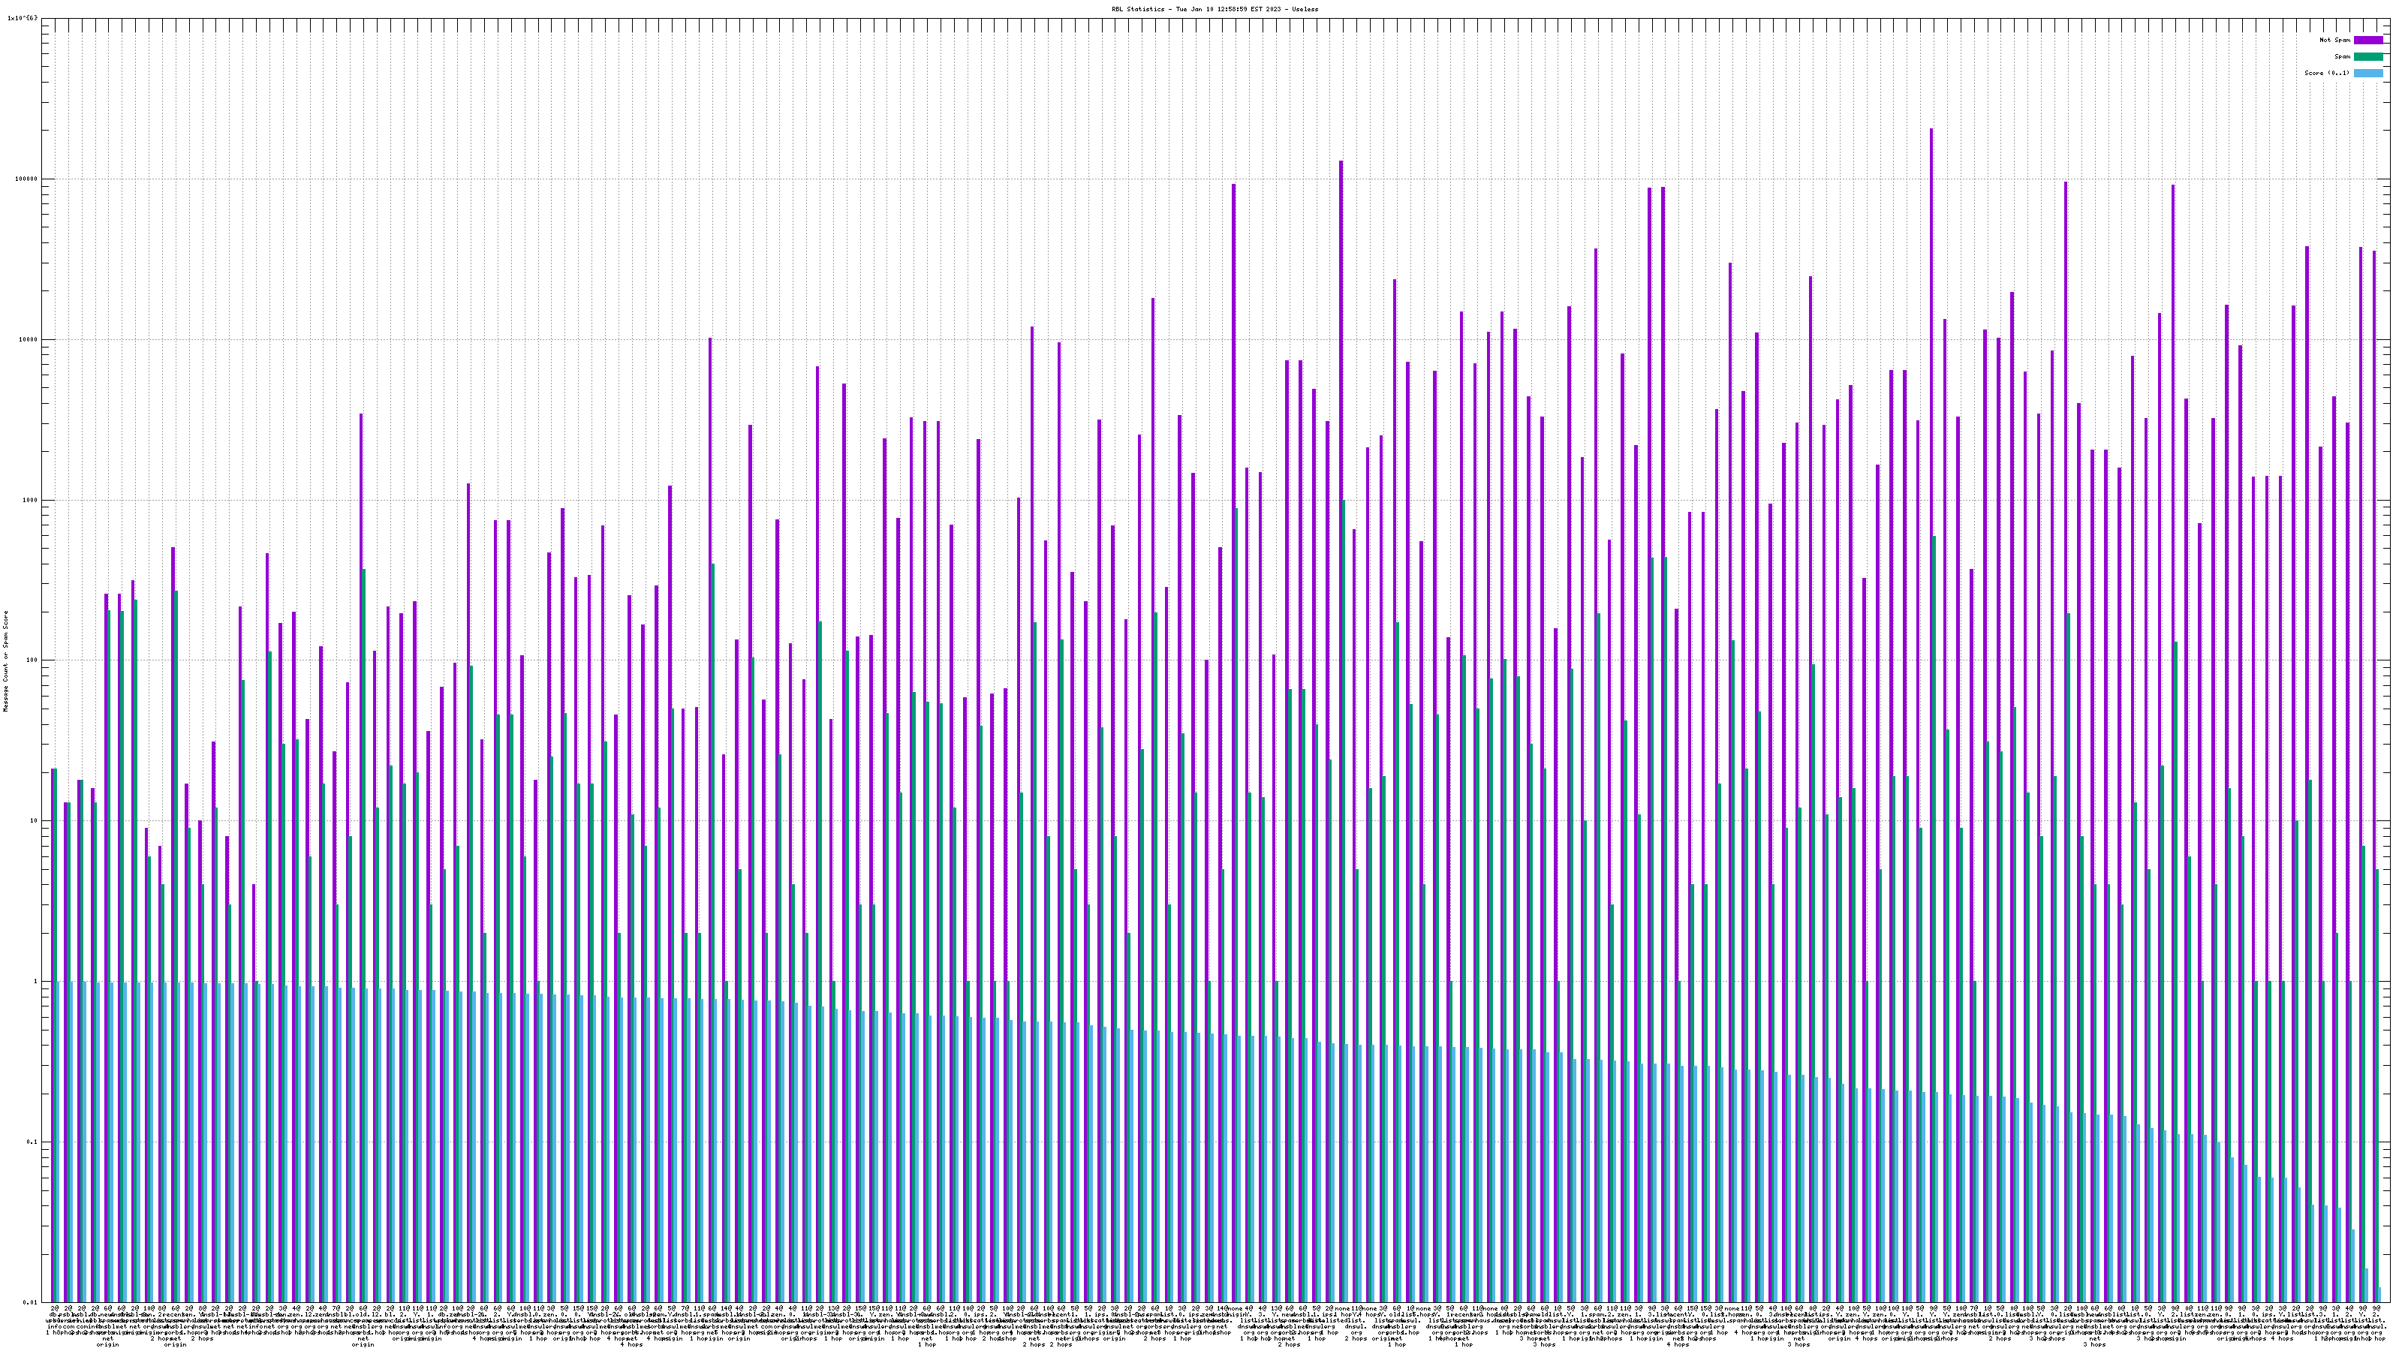Click the 'Score (0..1)' legend label text

pos(2326,73)
